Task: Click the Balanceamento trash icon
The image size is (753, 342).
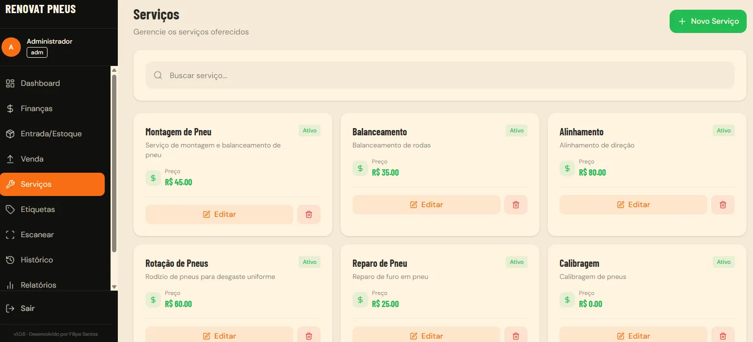Action: [x=516, y=205]
